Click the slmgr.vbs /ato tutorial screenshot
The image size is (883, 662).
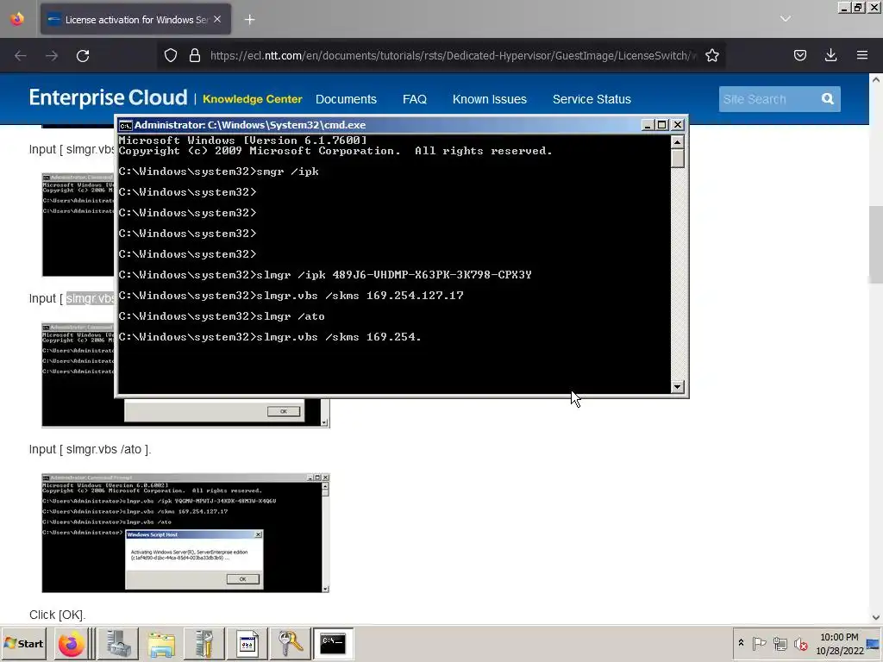point(185,533)
